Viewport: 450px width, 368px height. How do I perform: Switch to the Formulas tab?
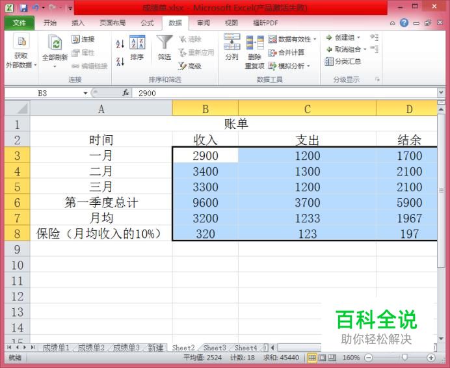coord(147,23)
